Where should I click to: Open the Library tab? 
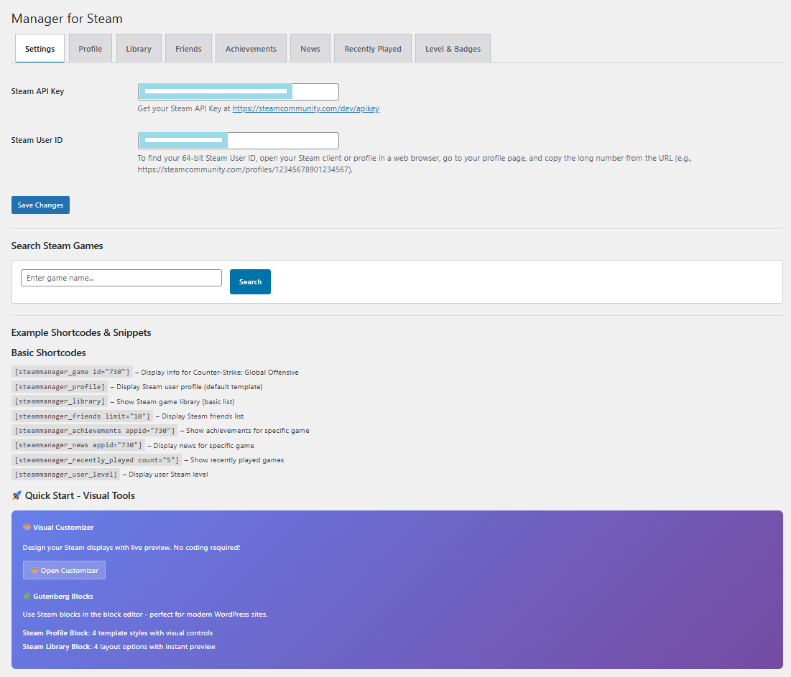pyautogui.click(x=139, y=49)
